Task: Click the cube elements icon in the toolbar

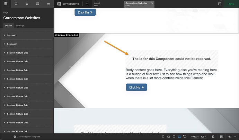Action: pyautogui.click(x=27, y=4)
